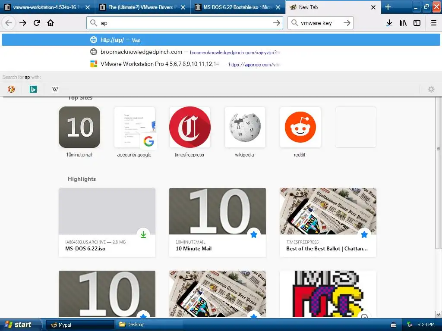
Task: Search with the Bing engine icon
Action: [33, 89]
